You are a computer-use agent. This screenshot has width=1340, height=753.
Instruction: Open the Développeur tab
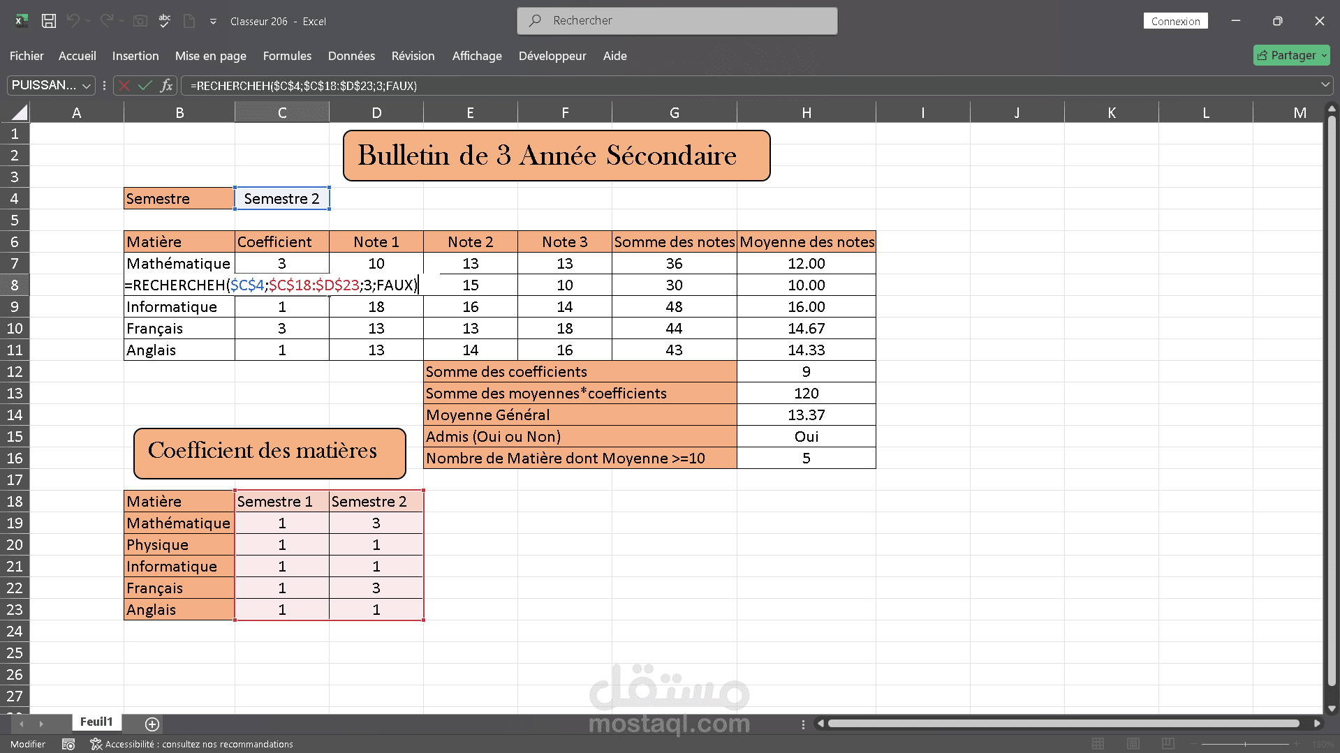pyautogui.click(x=552, y=56)
